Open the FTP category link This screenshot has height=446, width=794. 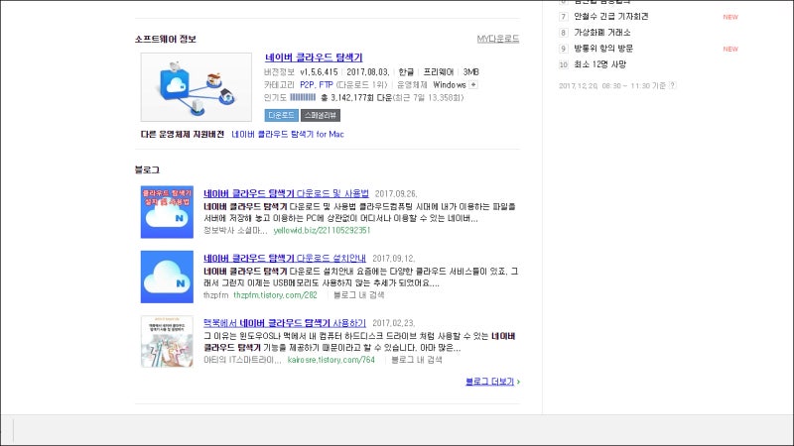(x=327, y=85)
